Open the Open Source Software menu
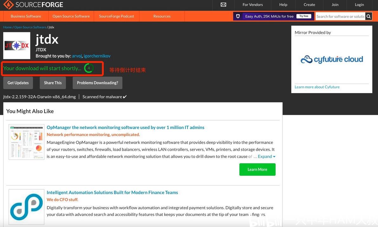 [71, 16]
